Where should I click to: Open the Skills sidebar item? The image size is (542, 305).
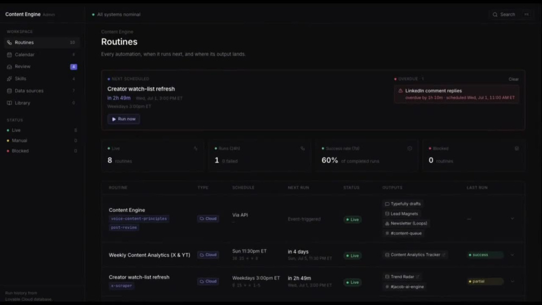(42, 79)
